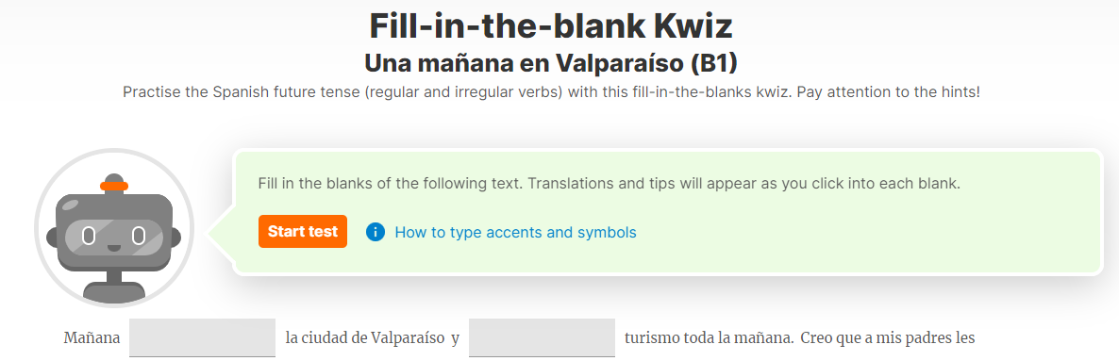The height and width of the screenshot is (361, 1119).
Task: Open How to type accents and symbols
Action: tap(515, 232)
